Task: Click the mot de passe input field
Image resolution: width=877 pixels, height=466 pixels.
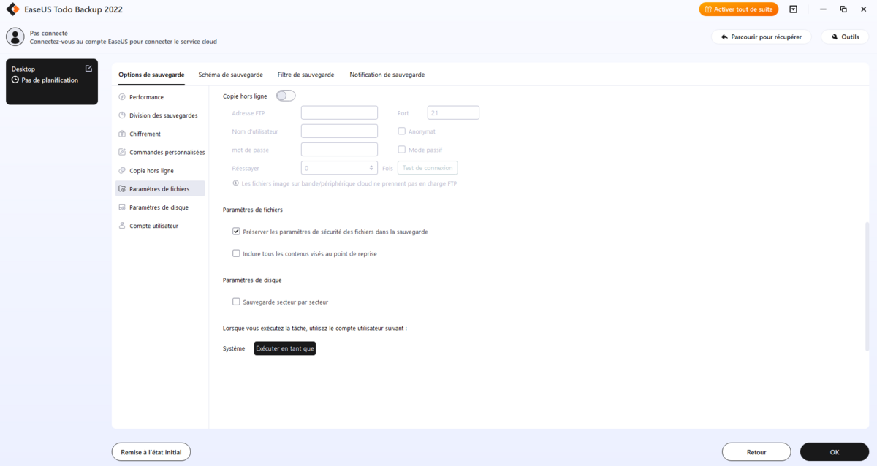Action: (339, 150)
